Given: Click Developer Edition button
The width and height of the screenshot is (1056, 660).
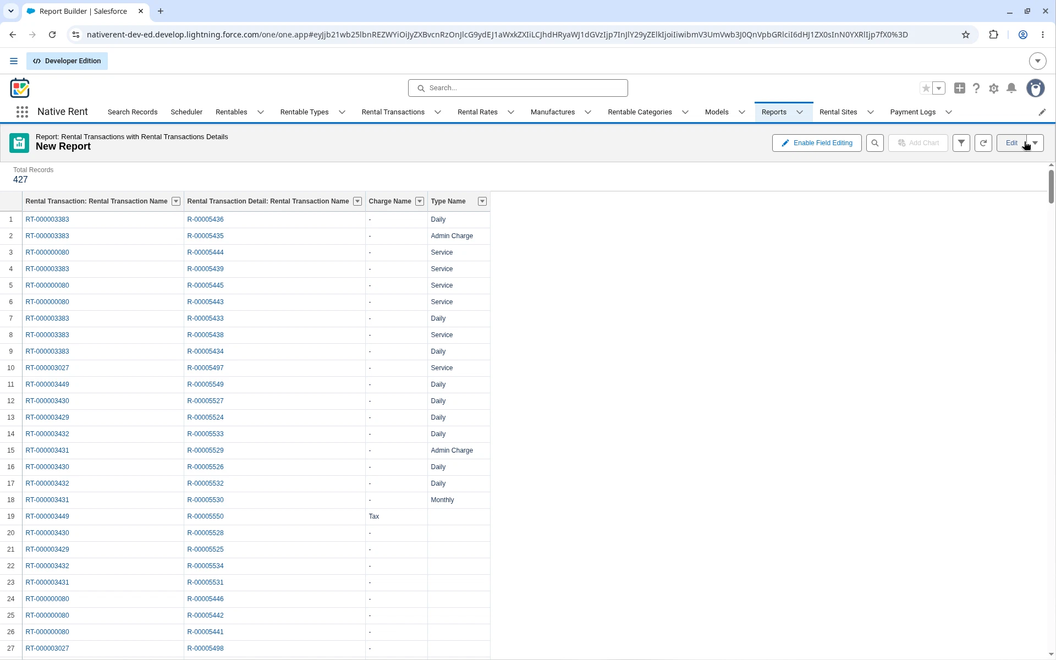Looking at the screenshot, I should click(x=67, y=61).
